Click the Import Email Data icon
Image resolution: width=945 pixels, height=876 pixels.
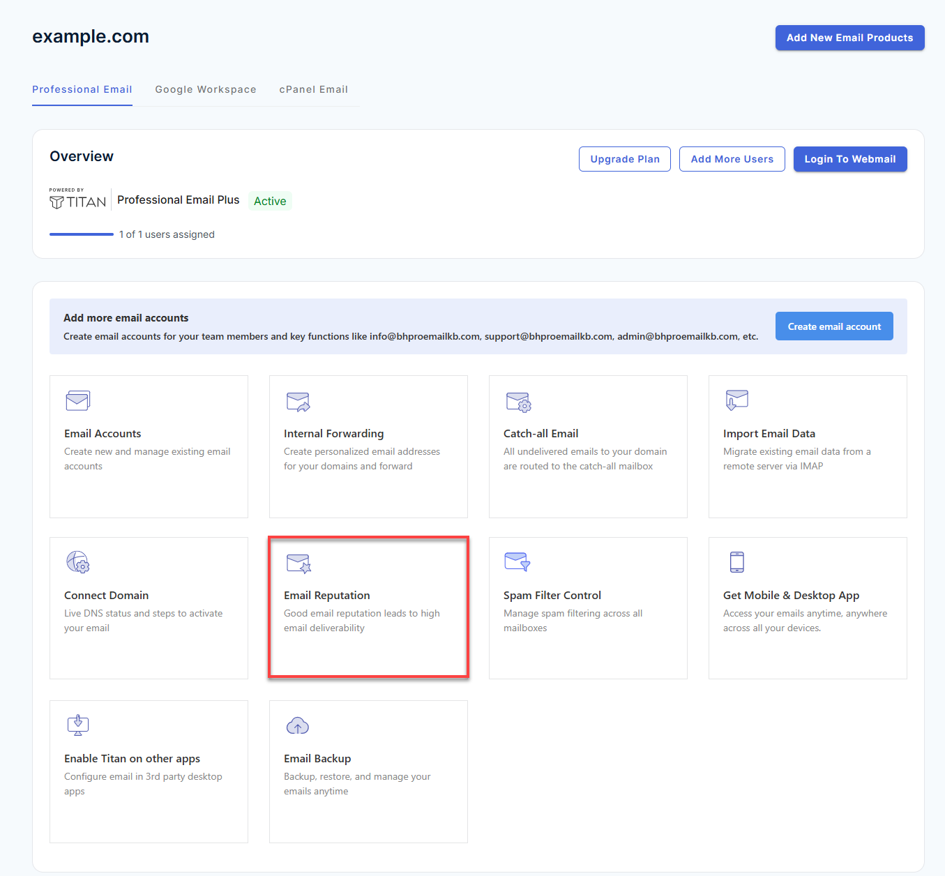(x=736, y=400)
